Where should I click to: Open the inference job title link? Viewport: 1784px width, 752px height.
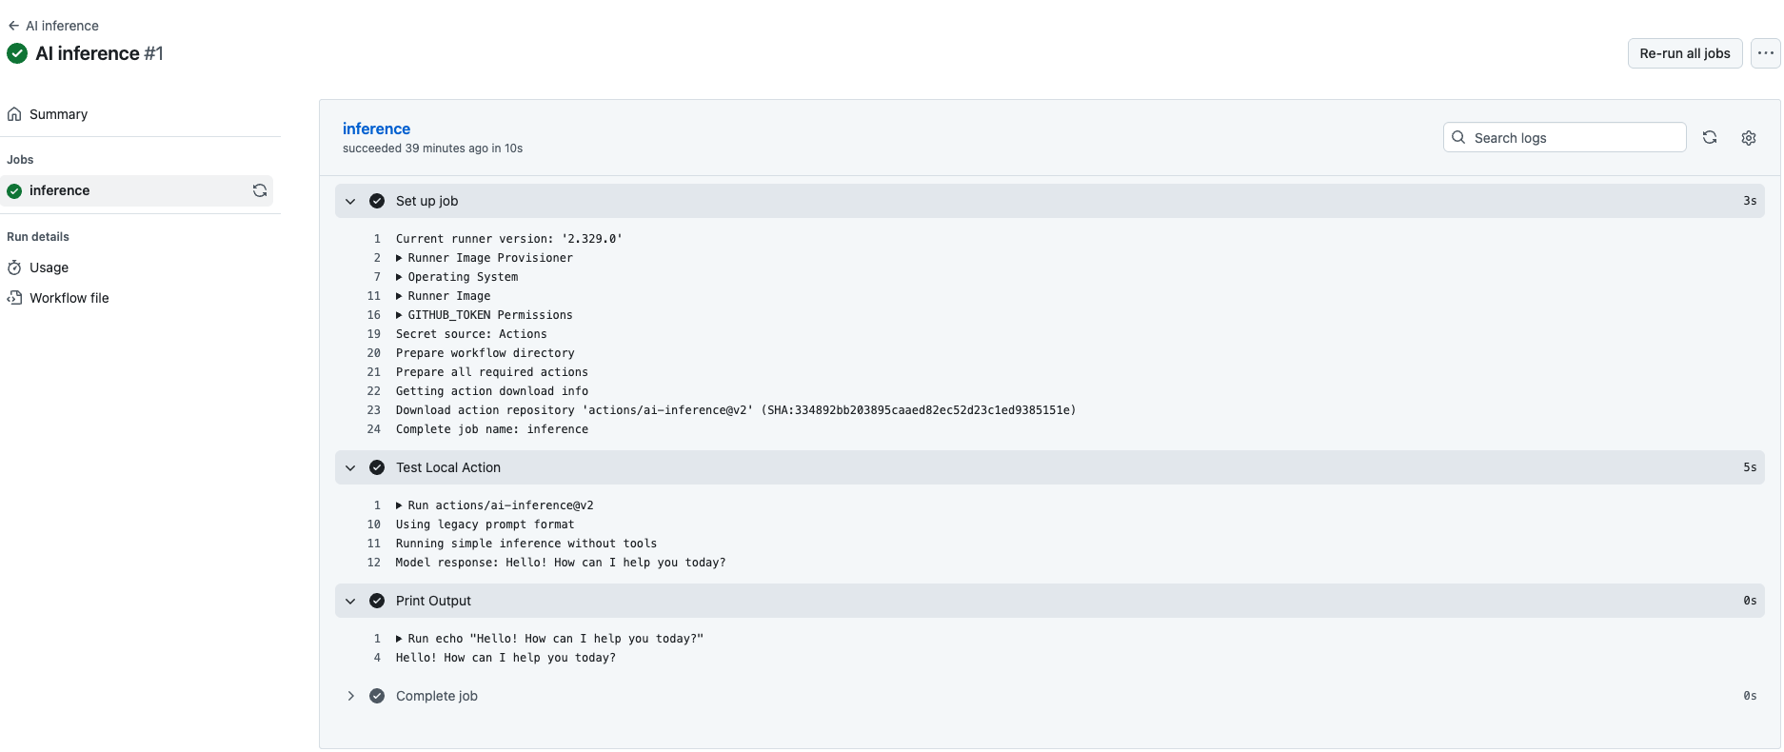[376, 129]
